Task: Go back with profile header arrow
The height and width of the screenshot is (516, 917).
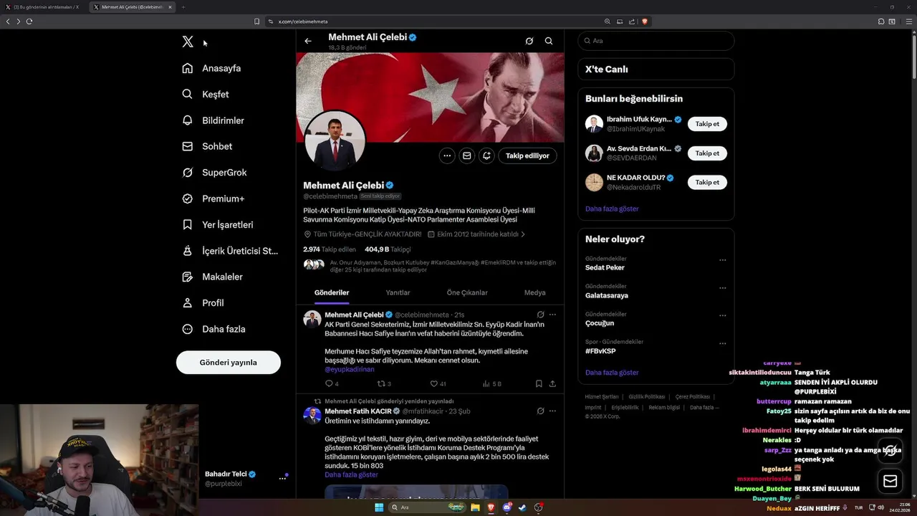Action: 308,41
